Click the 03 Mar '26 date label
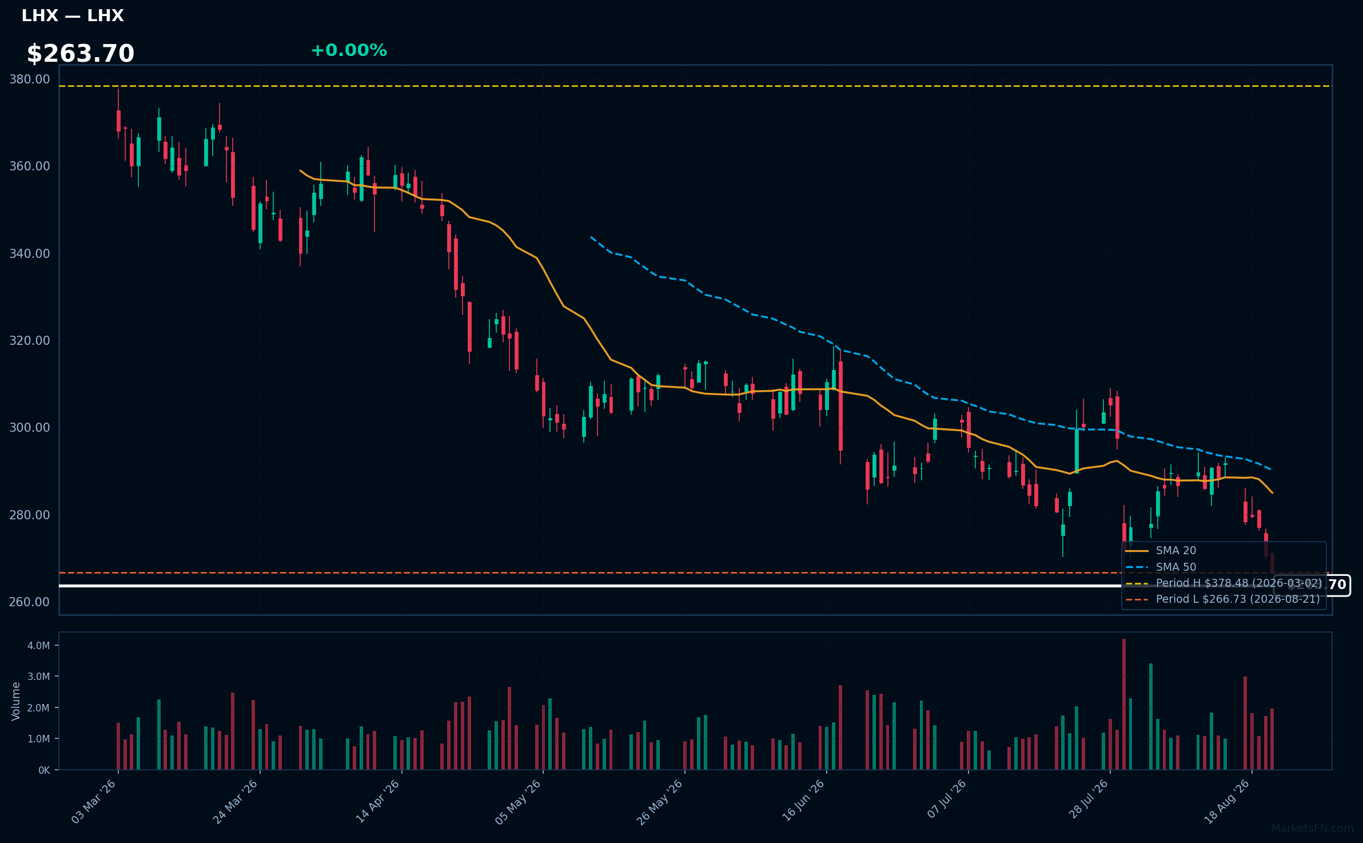Screen dimensions: 1363x843 pyautogui.click(x=94, y=801)
